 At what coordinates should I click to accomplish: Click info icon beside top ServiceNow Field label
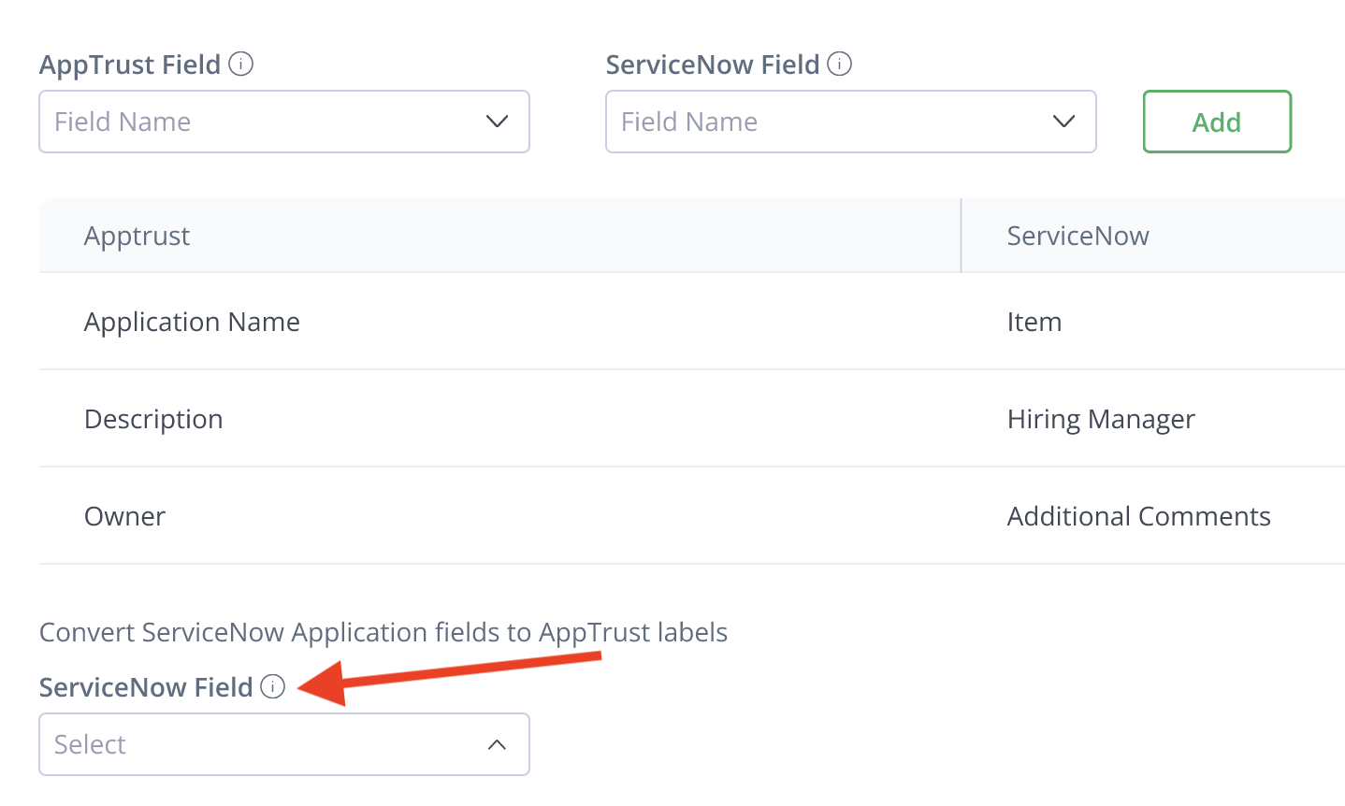(840, 65)
